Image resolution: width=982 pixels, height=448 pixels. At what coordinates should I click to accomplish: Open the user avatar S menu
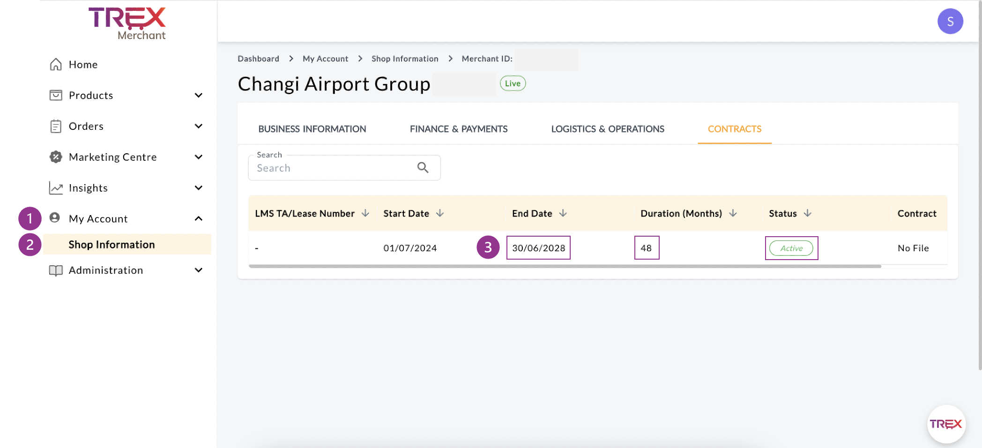coord(950,22)
